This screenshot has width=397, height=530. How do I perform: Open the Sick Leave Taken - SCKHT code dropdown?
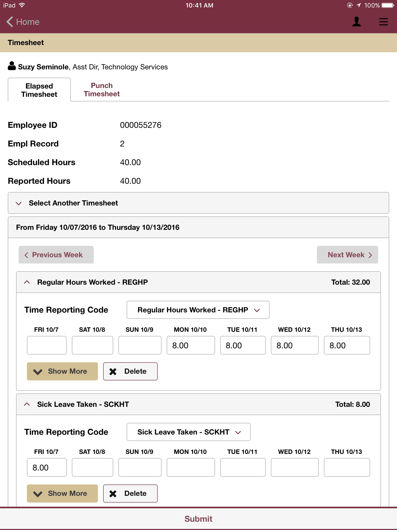click(x=189, y=432)
